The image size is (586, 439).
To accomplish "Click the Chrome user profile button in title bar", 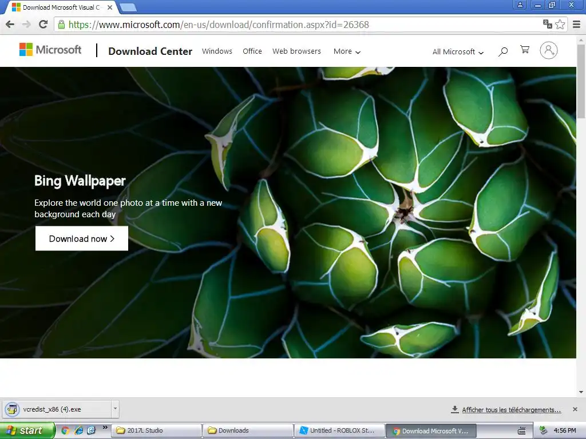I will [x=520, y=5].
